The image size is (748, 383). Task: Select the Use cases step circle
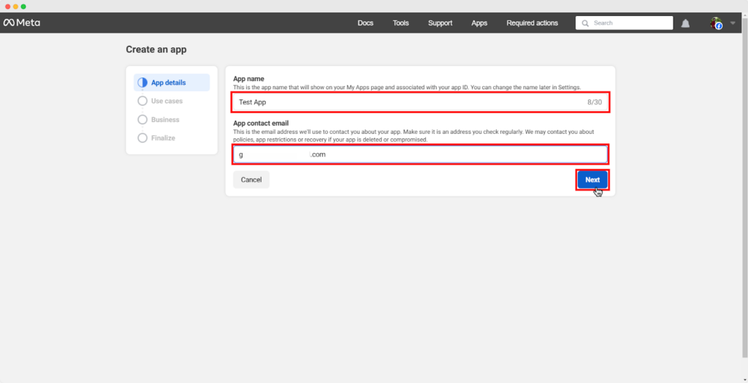[142, 101]
